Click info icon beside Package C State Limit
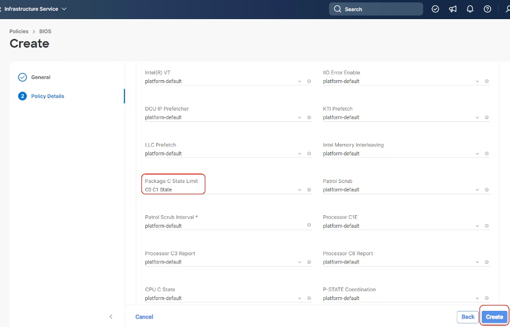The width and height of the screenshot is (510, 327). (309, 190)
